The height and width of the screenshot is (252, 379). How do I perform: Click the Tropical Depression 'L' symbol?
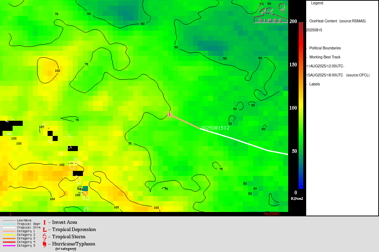(44, 230)
